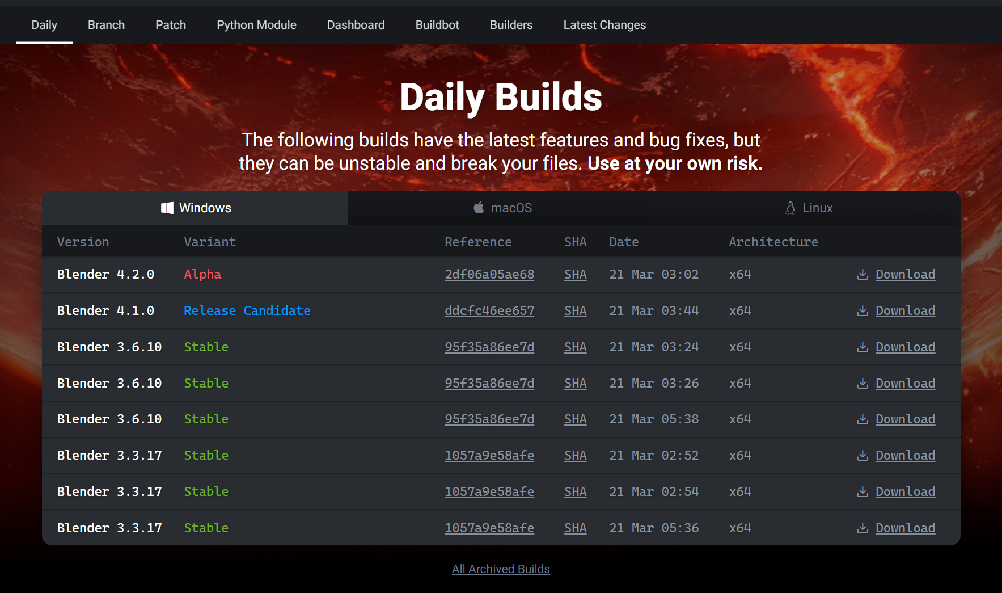
Task: Open the Daily tab
Action: (x=44, y=25)
